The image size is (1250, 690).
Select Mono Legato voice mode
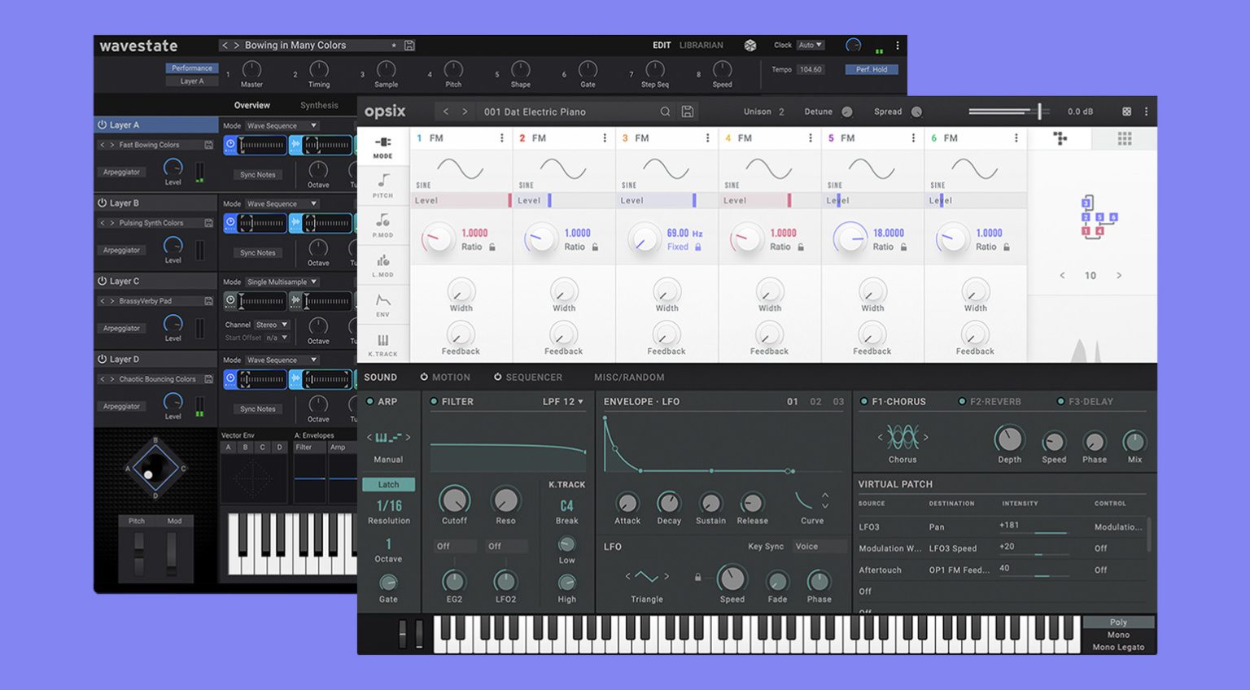1118,647
